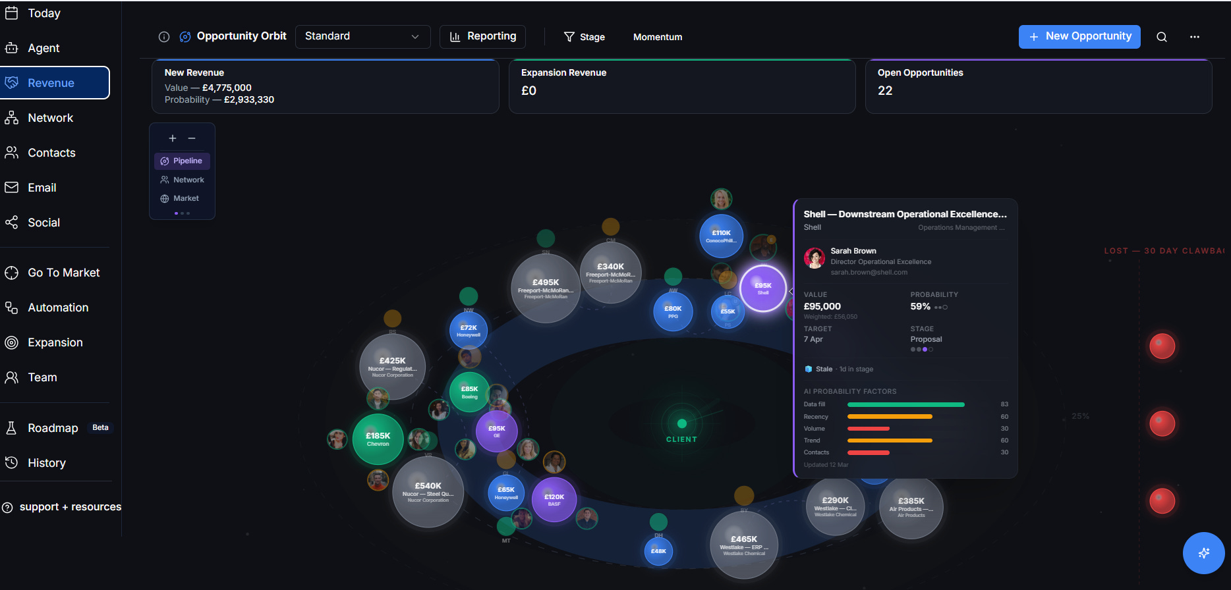Screen dimensions: 1231x590
Task: Select Revenue in the sidebar
Action: click(55, 83)
